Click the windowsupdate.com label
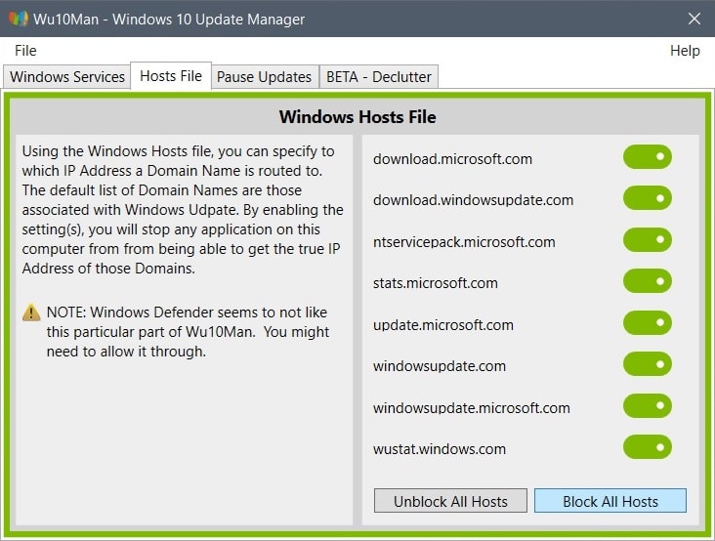 [440, 366]
